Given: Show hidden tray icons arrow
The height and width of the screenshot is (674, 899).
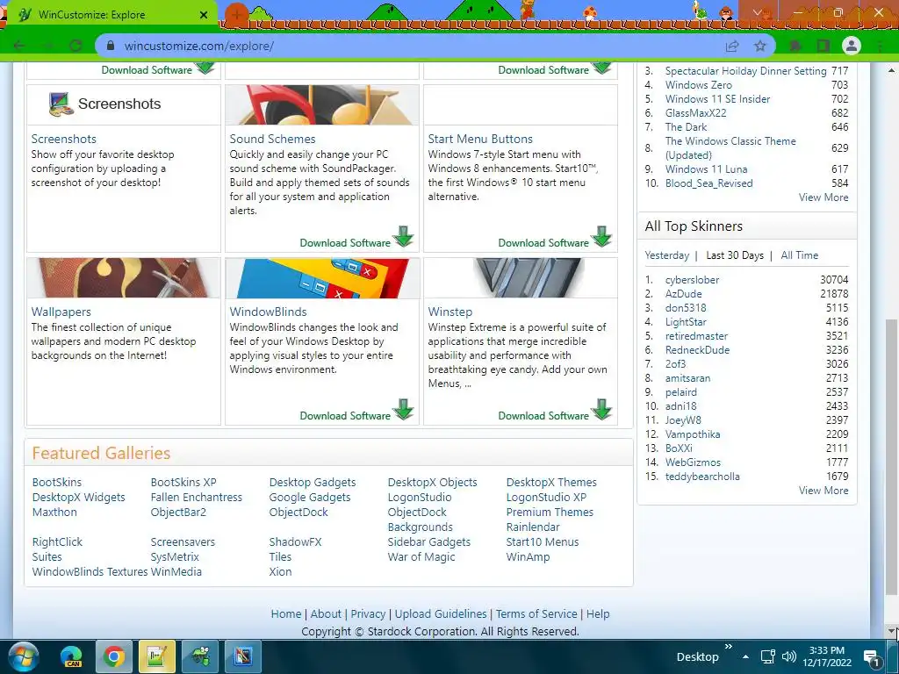Looking at the screenshot, I should (745, 656).
